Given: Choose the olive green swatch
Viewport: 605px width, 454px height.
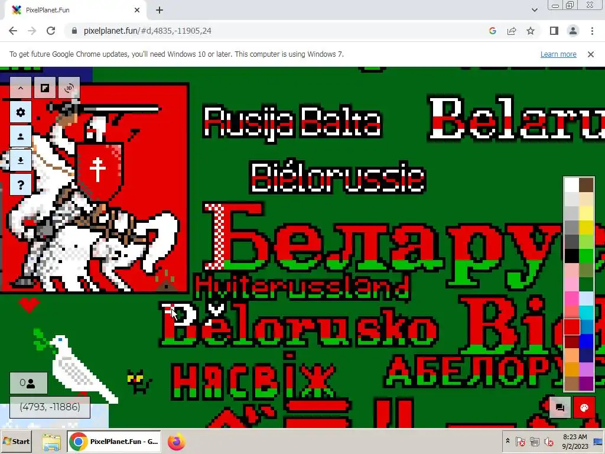Looking at the screenshot, I should (587, 270).
